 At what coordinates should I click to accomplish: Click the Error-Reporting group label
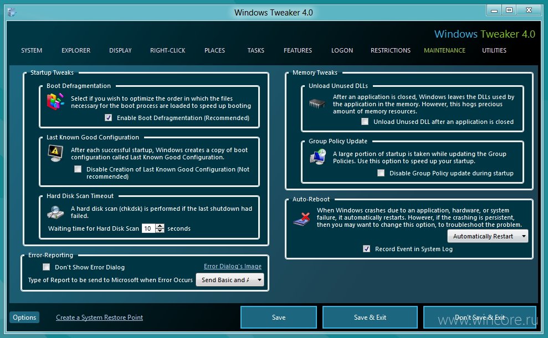tap(50, 255)
